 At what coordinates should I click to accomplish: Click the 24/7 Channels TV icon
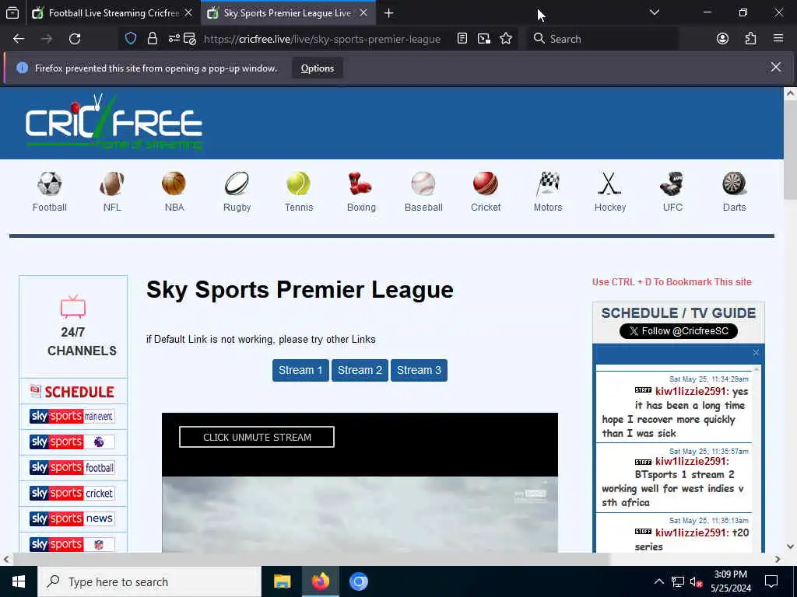coord(73,306)
